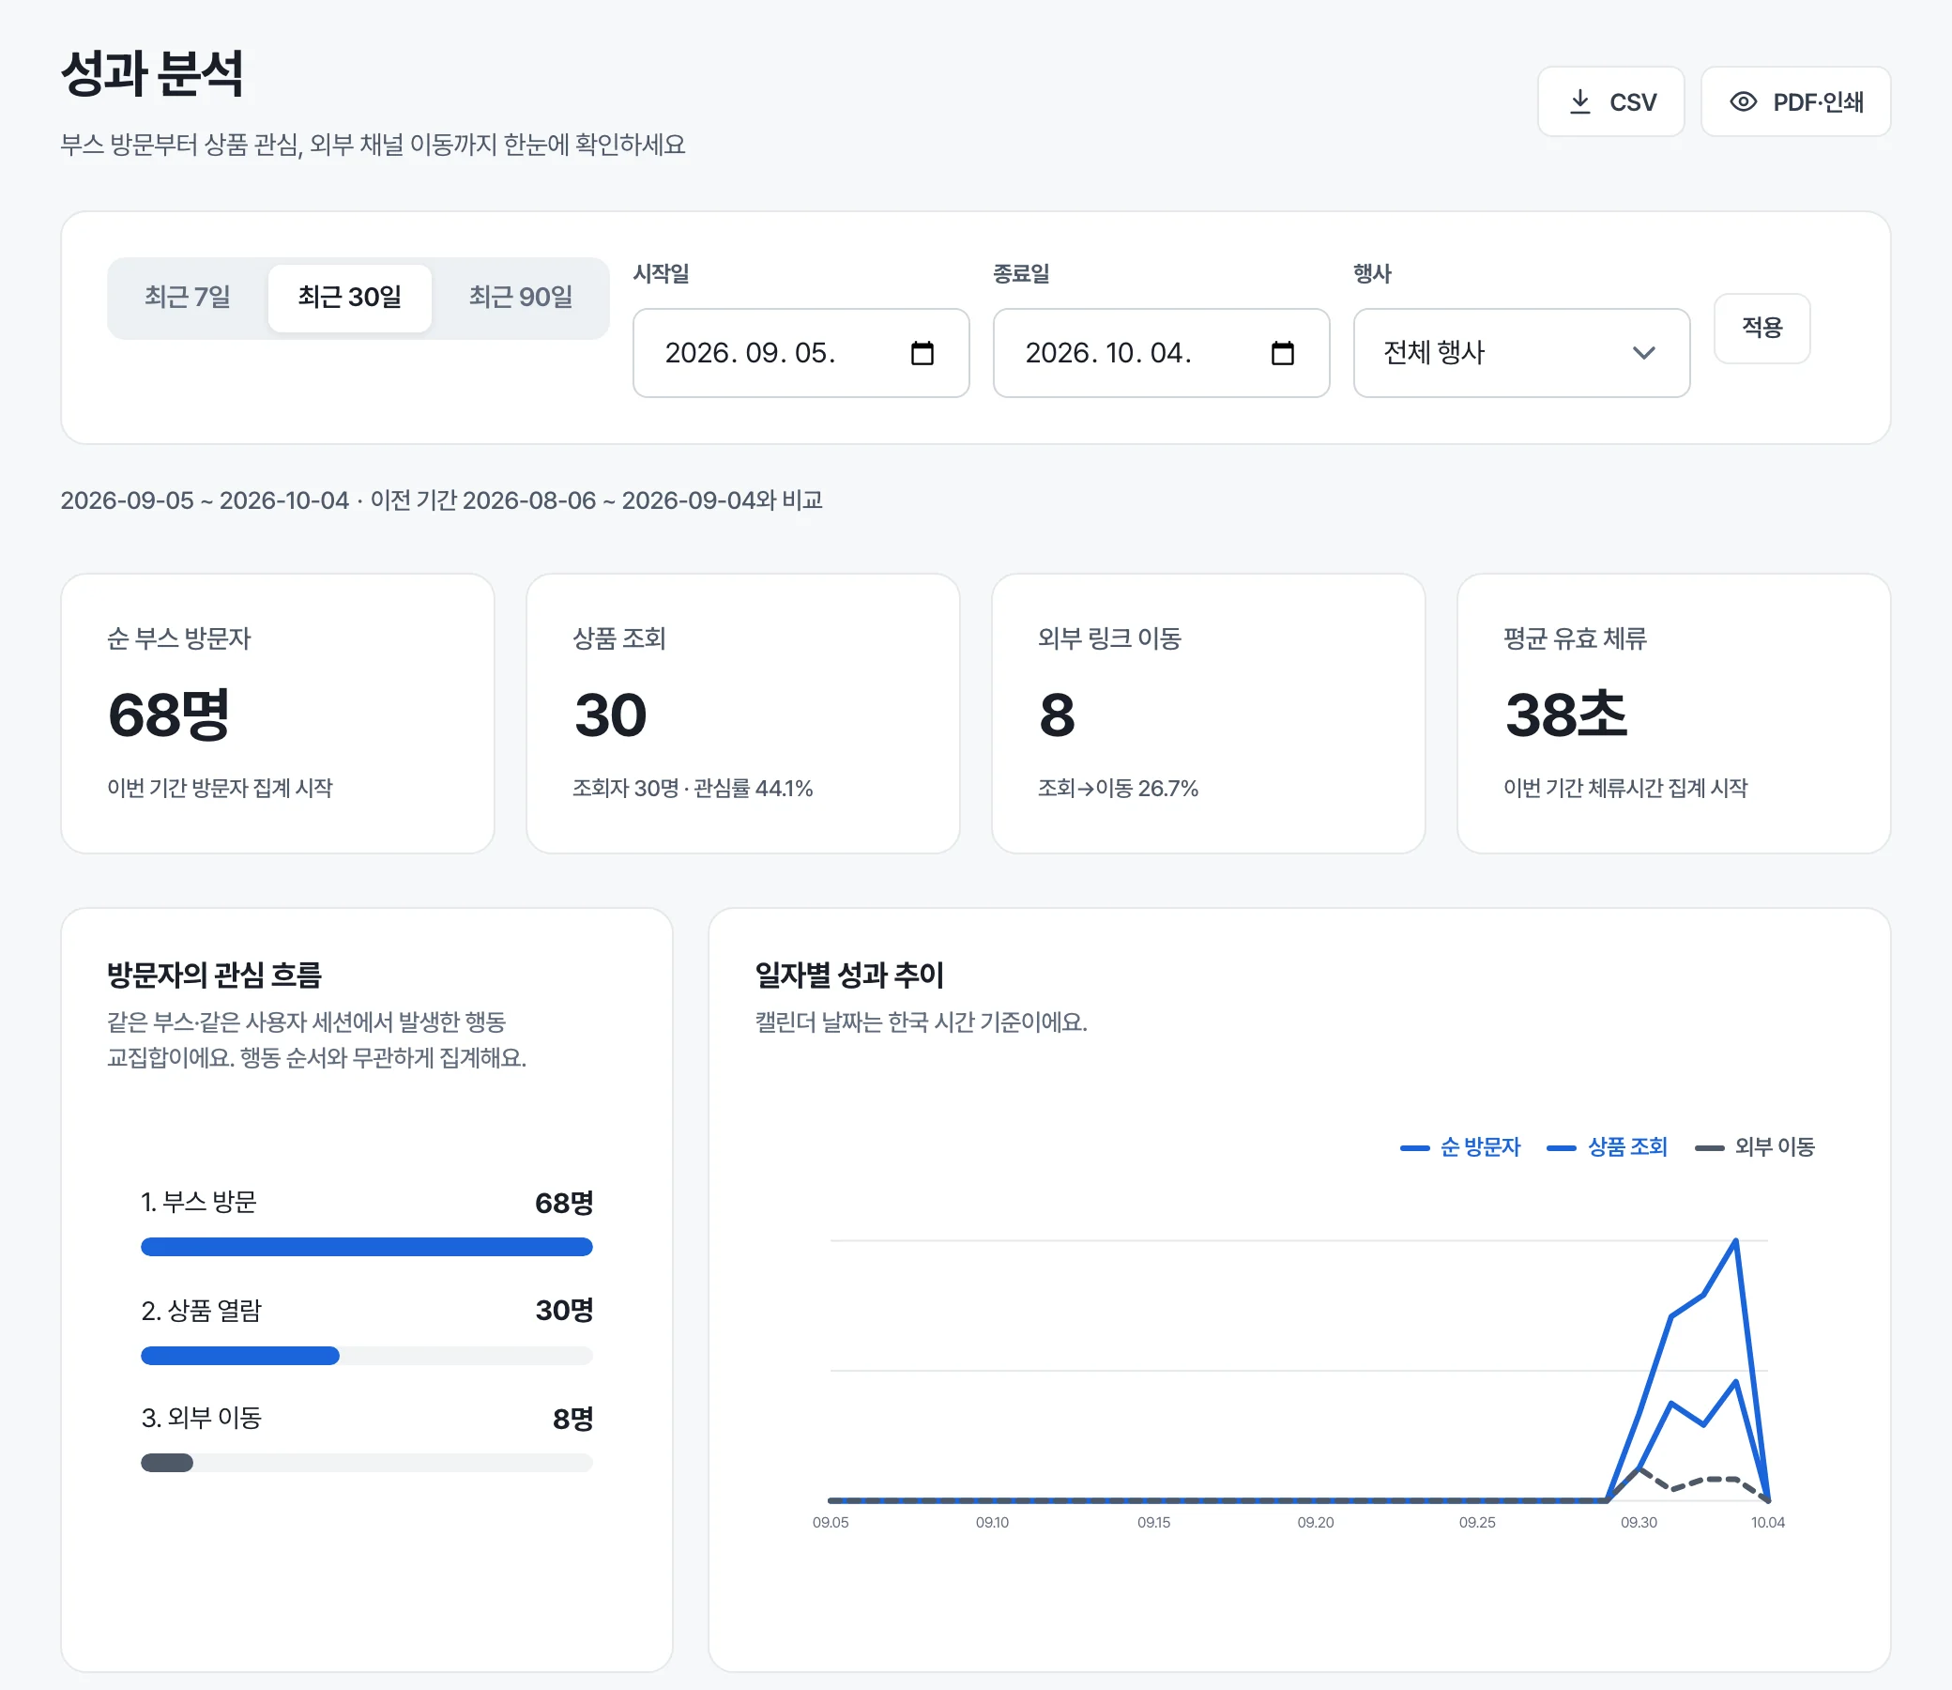Viewport: 1952px width, 1690px height.
Task: Click the 38초 average dwell value
Action: click(1565, 714)
